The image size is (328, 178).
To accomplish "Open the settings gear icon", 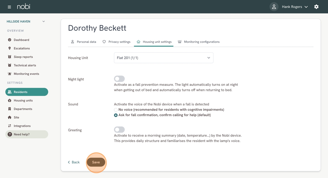I will (x=316, y=7).
